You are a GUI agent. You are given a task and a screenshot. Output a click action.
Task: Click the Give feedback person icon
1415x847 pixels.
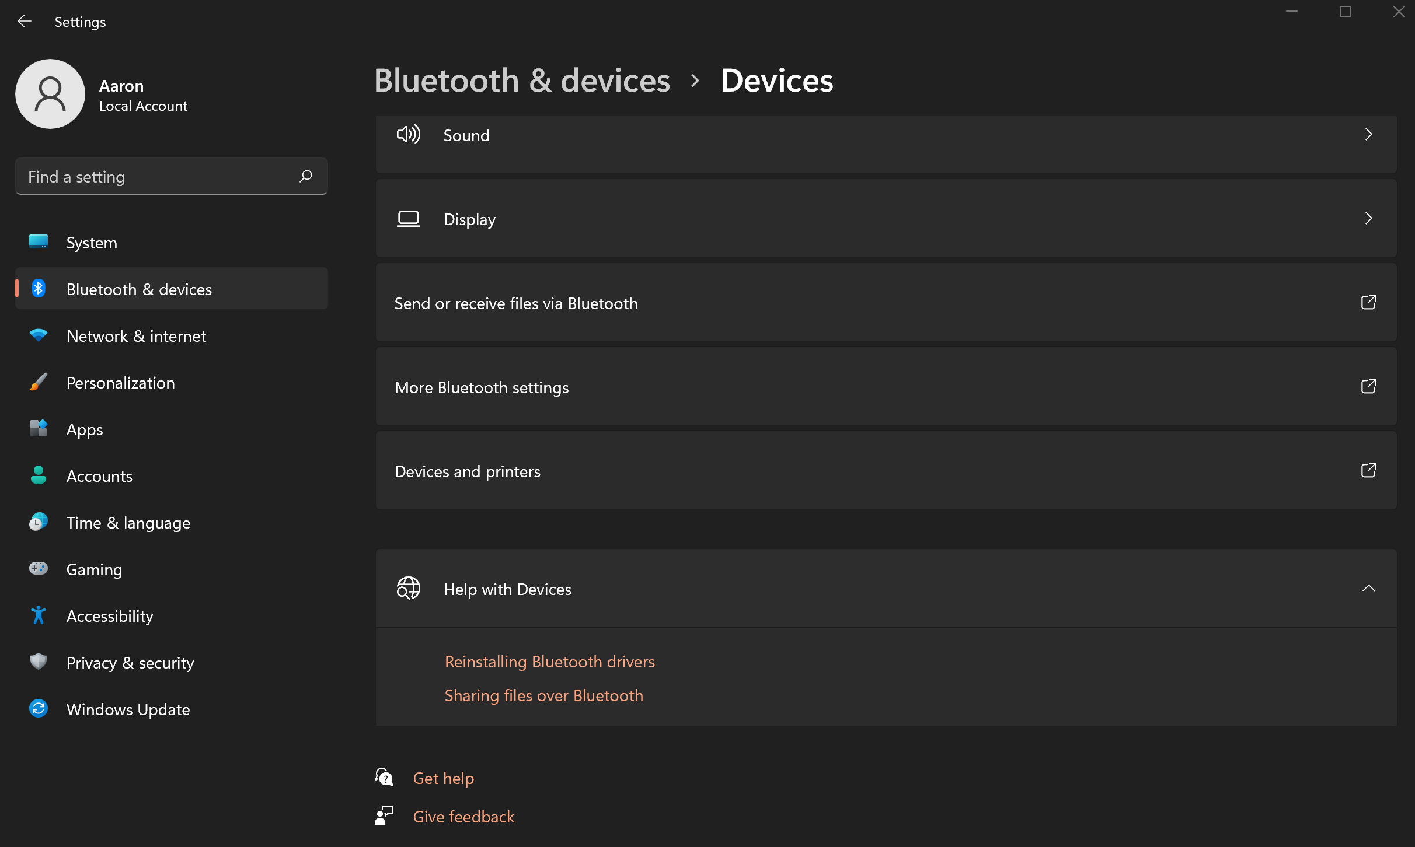pyautogui.click(x=384, y=816)
